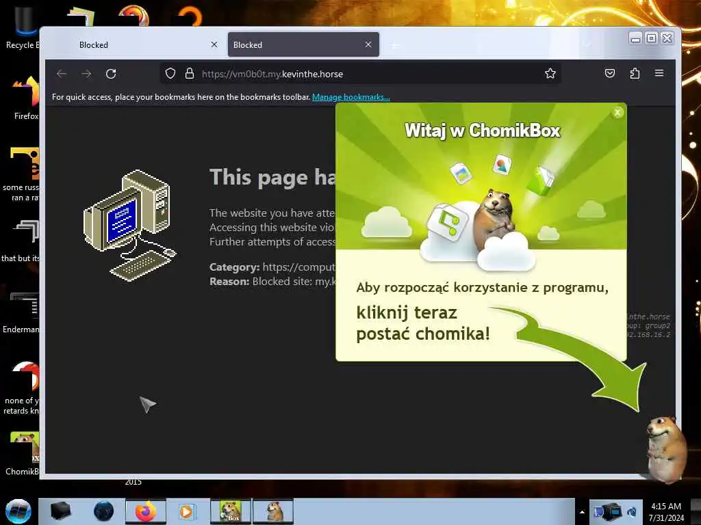Click the 'Witaj w ChomikBox' heading
The image size is (701, 525).
tap(483, 131)
